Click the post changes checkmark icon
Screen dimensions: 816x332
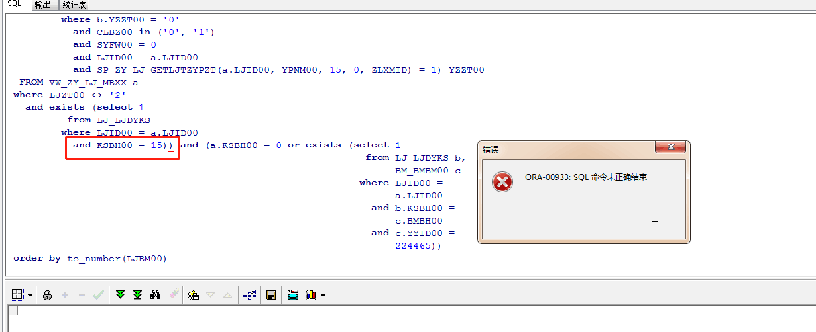coord(99,295)
